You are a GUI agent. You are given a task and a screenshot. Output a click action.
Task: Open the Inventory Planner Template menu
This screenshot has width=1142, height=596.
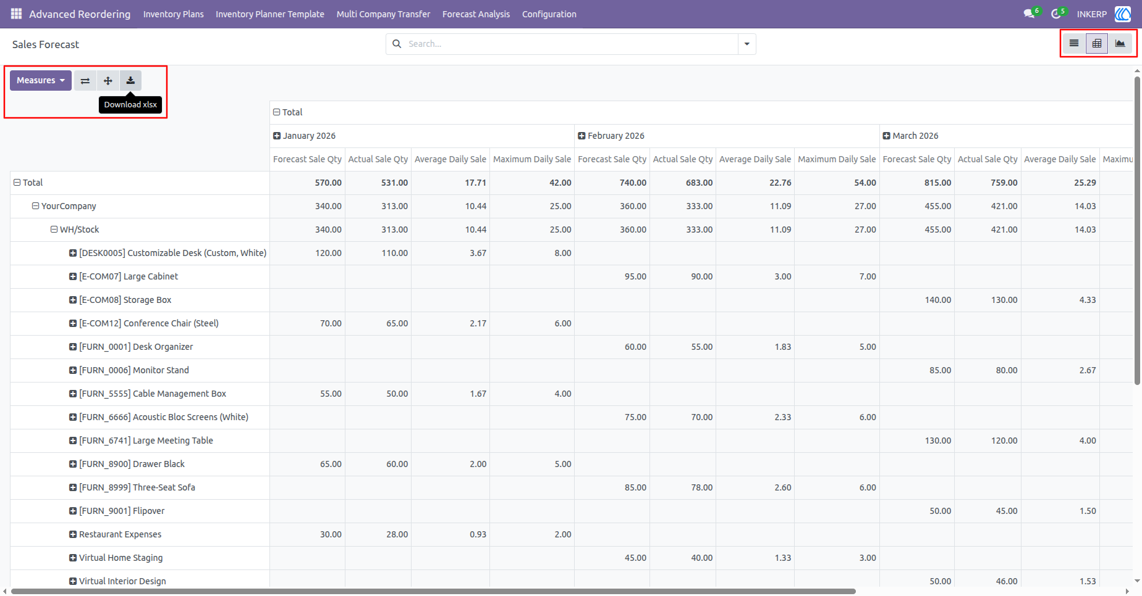[270, 14]
